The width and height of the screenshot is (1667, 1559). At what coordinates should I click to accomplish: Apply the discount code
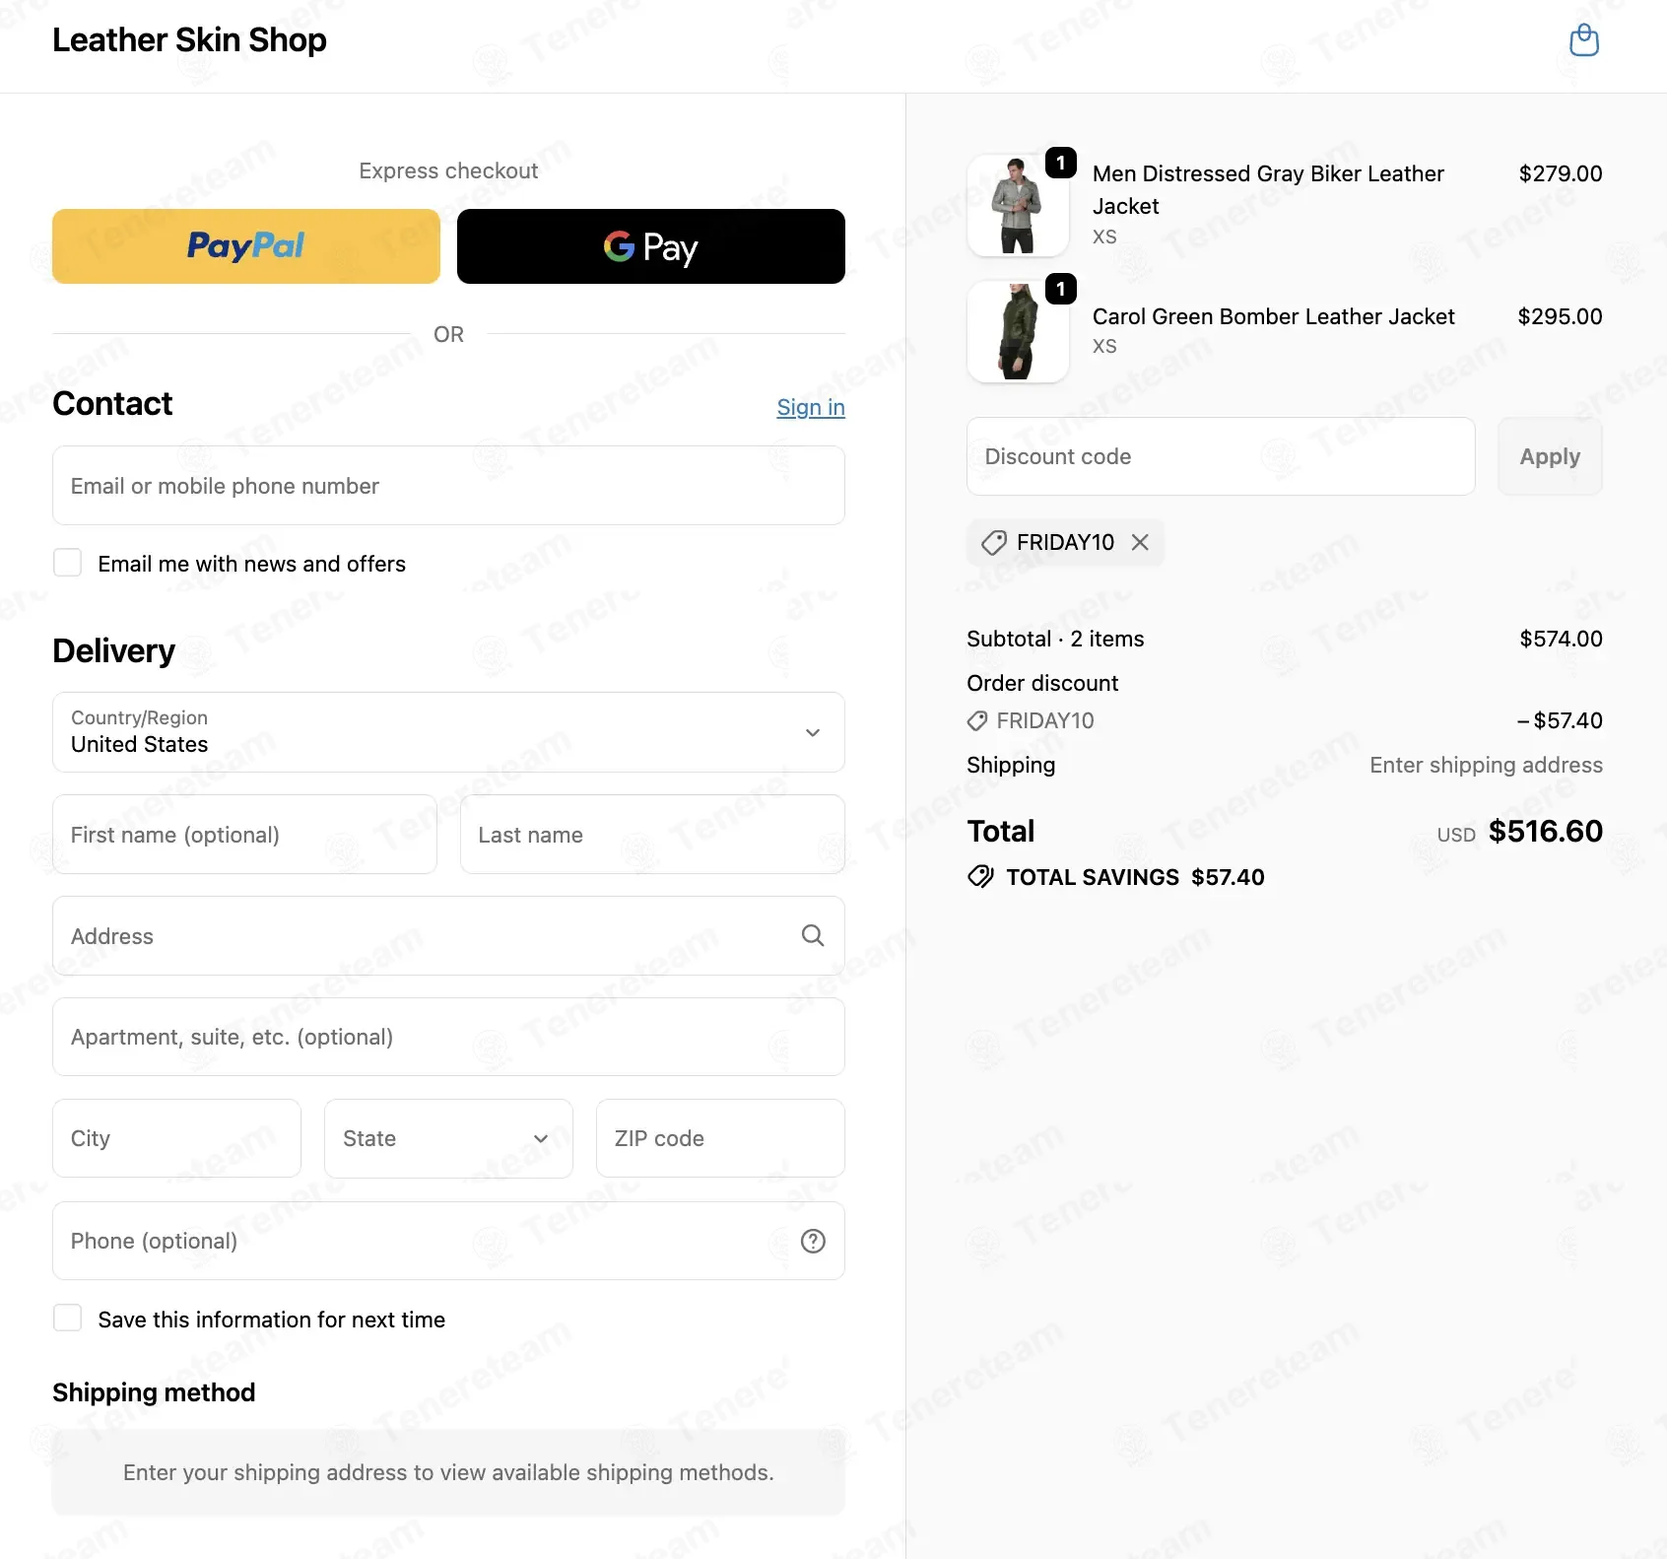pos(1550,456)
